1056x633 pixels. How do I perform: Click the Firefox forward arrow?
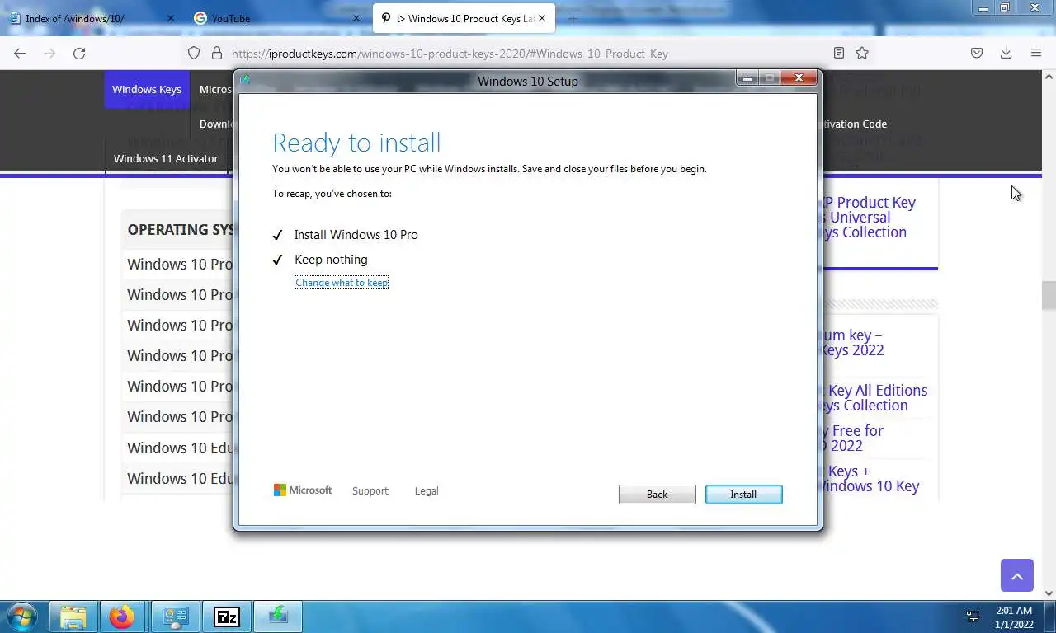click(49, 53)
